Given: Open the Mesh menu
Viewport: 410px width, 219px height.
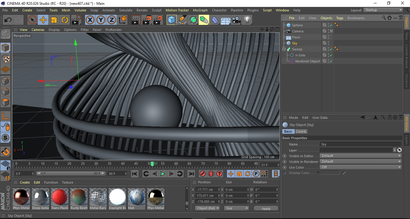Looking at the screenshot, I should coord(66,10).
